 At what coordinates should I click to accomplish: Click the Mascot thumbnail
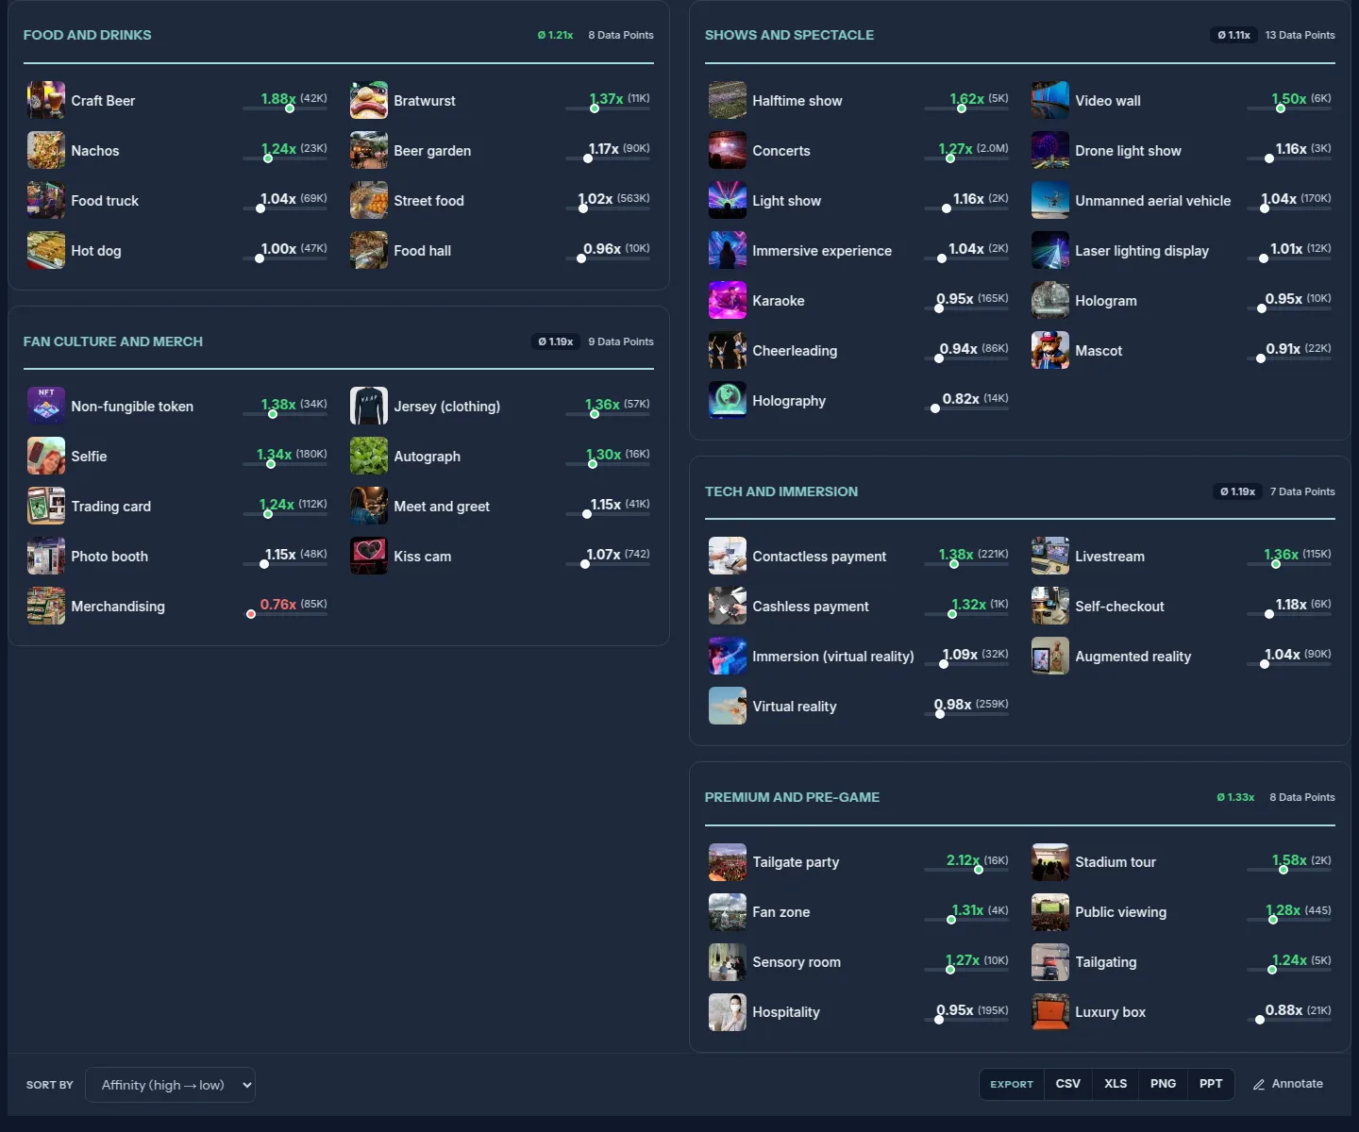point(1050,350)
